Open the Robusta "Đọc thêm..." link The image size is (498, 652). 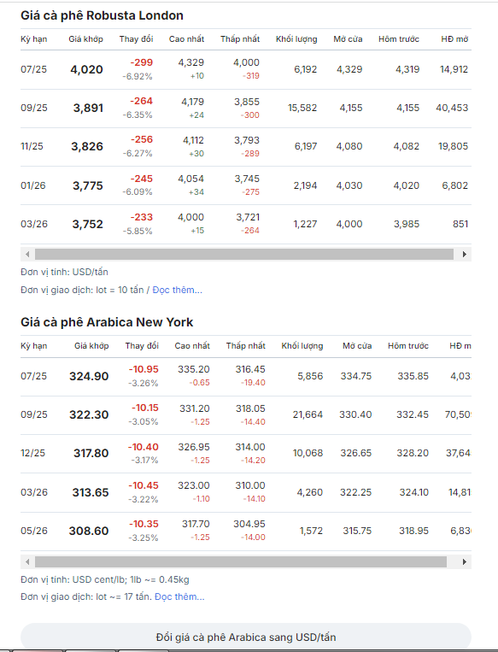178,290
